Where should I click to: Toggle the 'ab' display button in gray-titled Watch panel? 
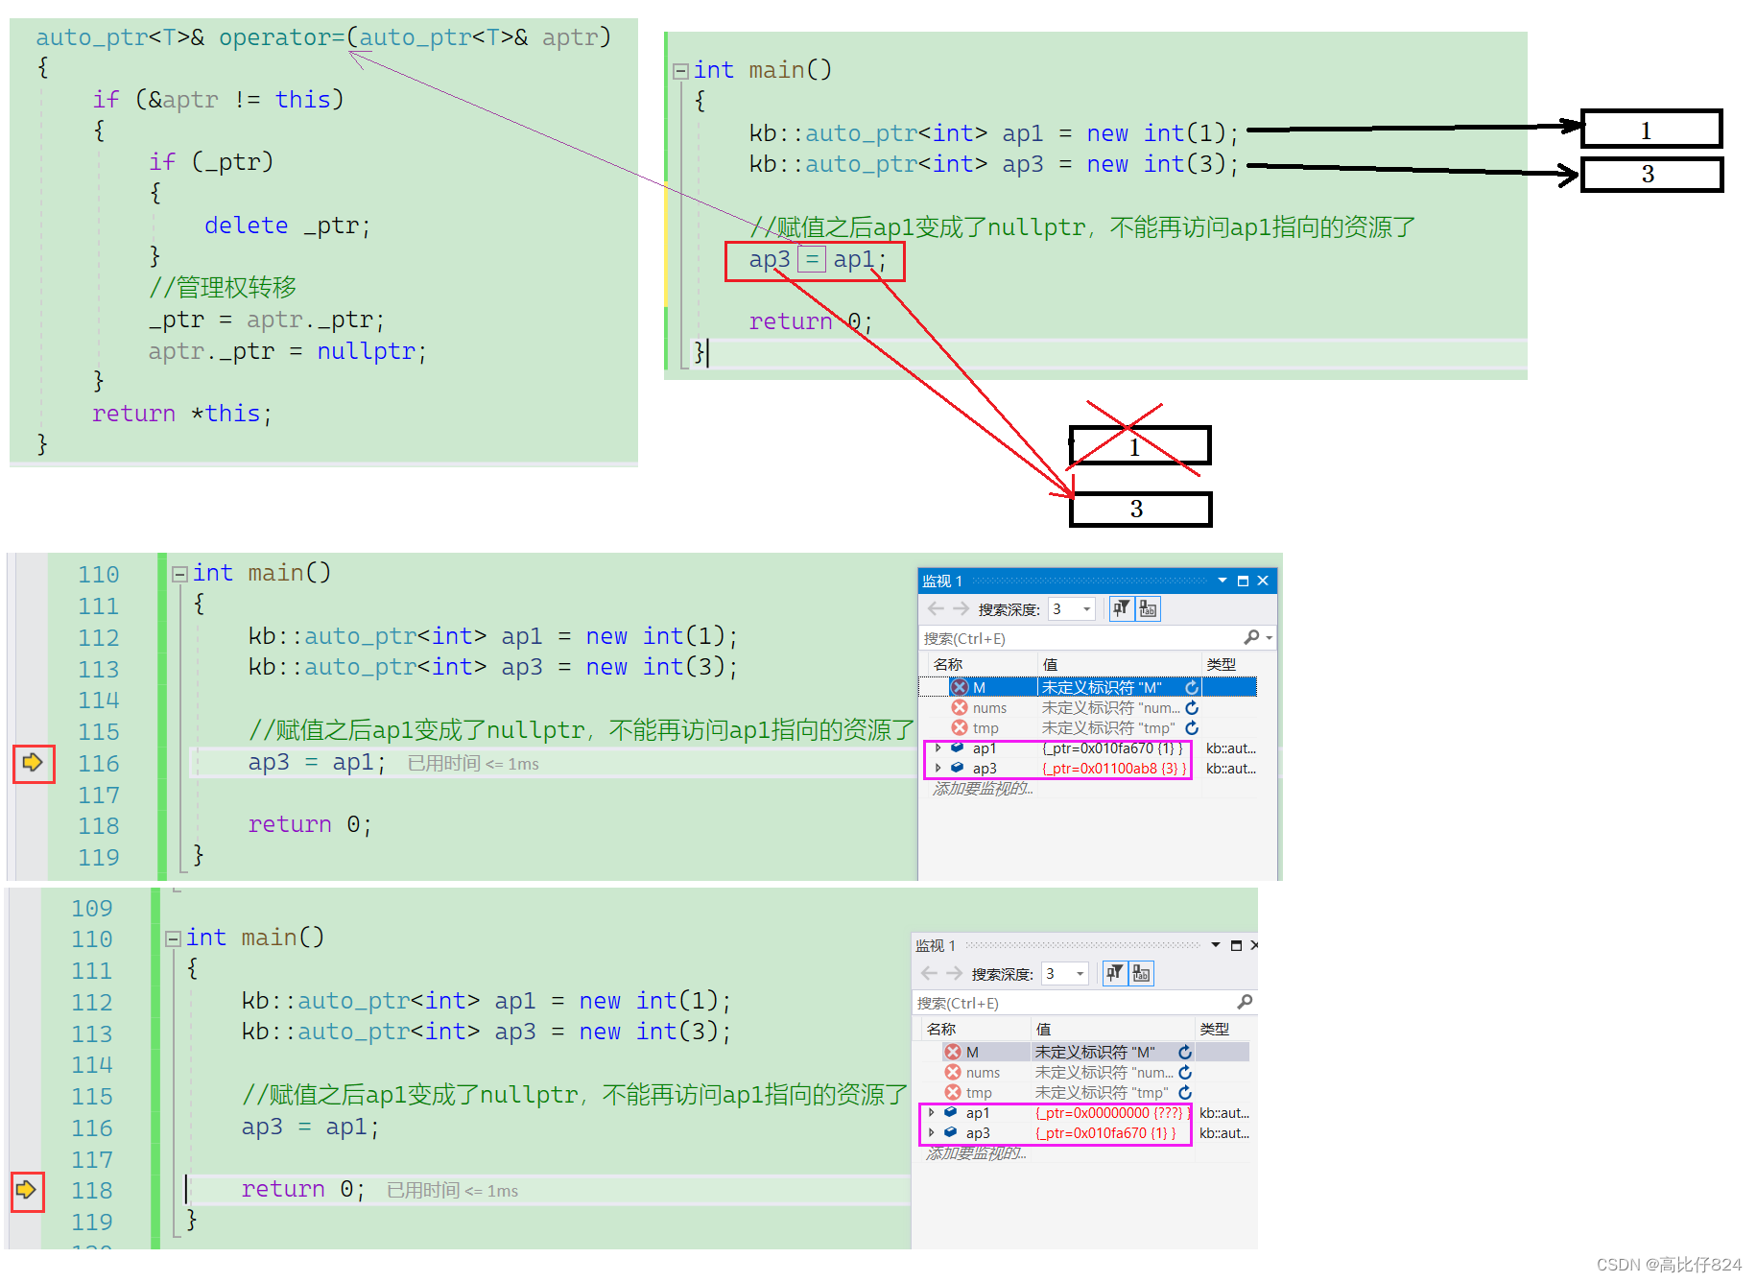point(1141,973)
